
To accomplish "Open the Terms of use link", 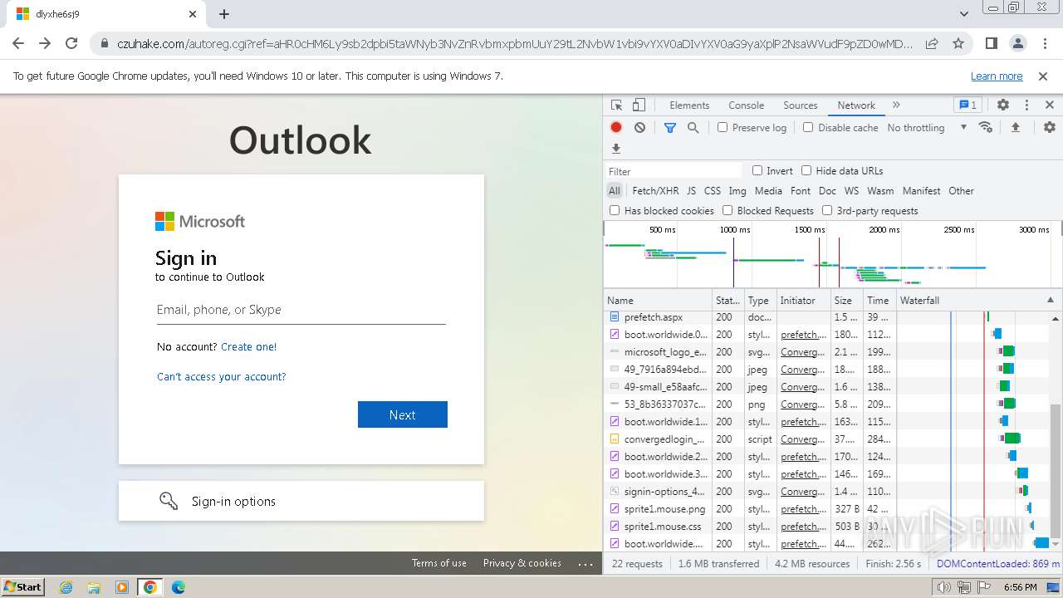I will 438,563.
